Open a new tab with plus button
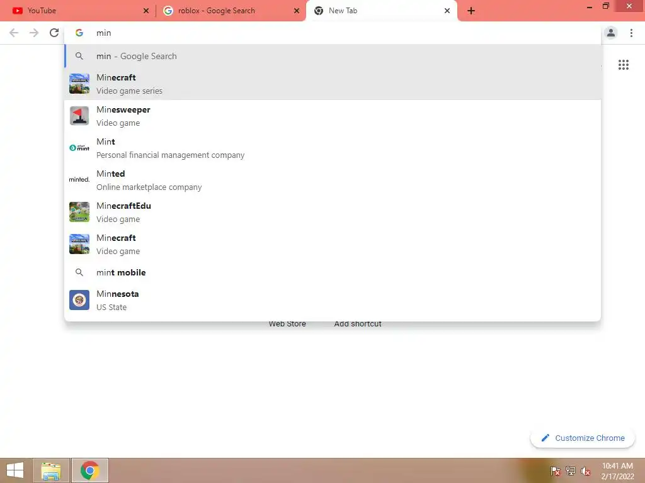The height and width of the screenshot is (483, 645). tap(471, 11)
